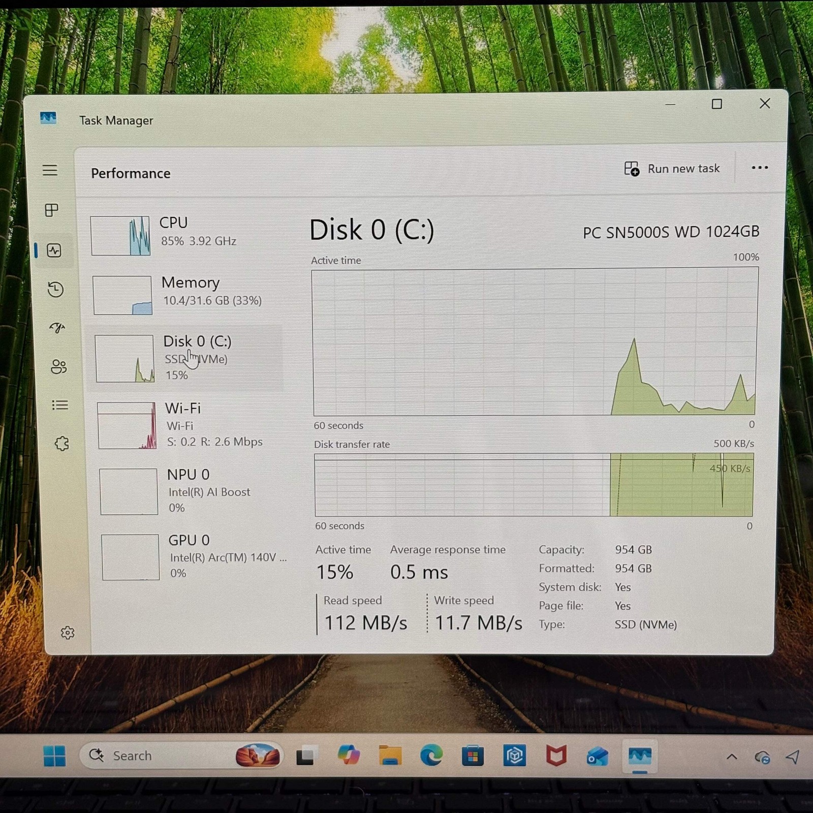Click the '11.7 MB/s' write speed value
This screenshot has width=813, height=813.
coord(478,623)
